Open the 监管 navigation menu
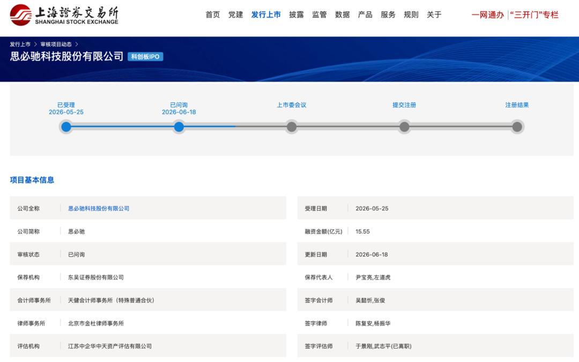 point(320,15)
